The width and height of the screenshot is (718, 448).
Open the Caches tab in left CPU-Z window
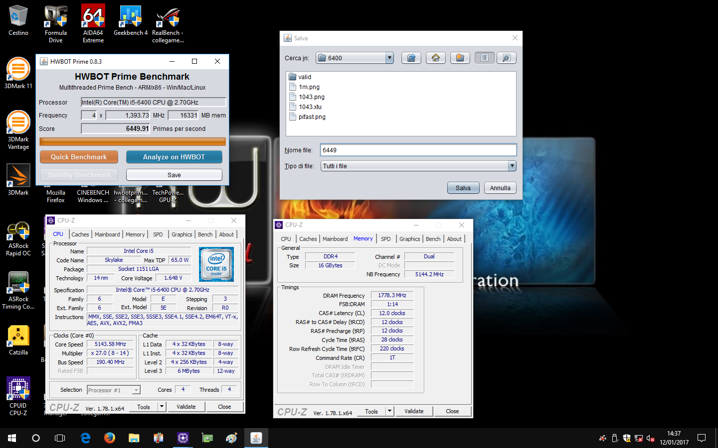coord(80,234)
